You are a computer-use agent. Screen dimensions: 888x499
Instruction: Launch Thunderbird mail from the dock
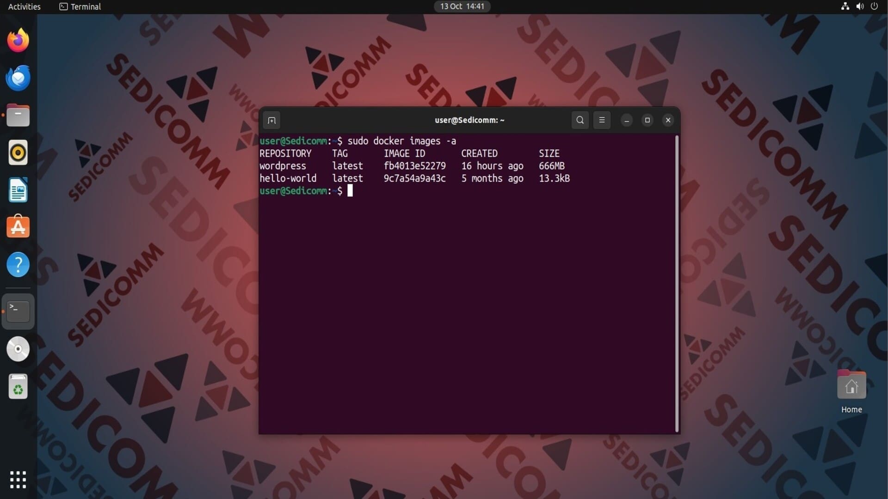click(18, 78)
